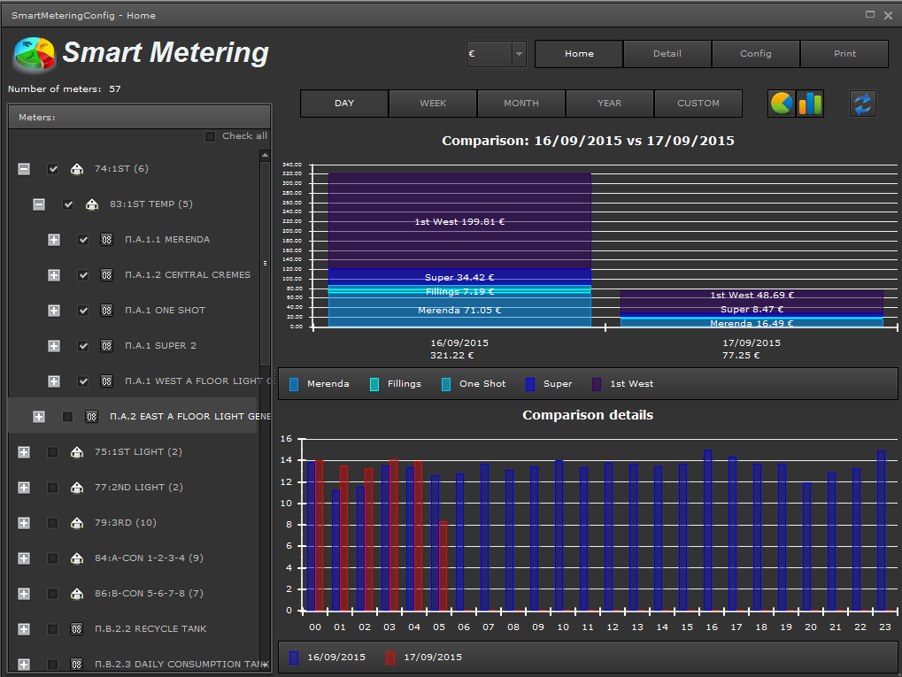Click meter icon beside Π.Β.2.2 RECYCLE TANK
Image resolution: width=902 pixels, height=677 pixels.
[77, 629]
